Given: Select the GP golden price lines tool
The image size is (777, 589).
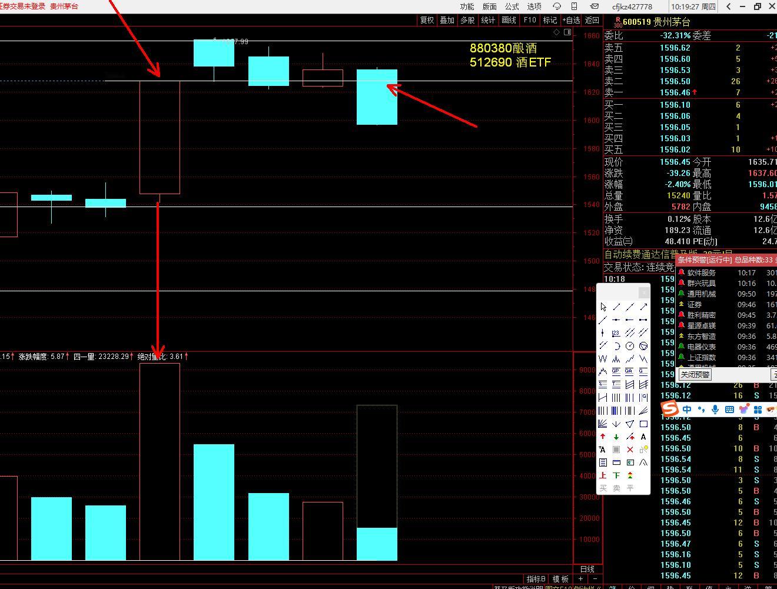Looking at the screenshot, I should point(616,371).
